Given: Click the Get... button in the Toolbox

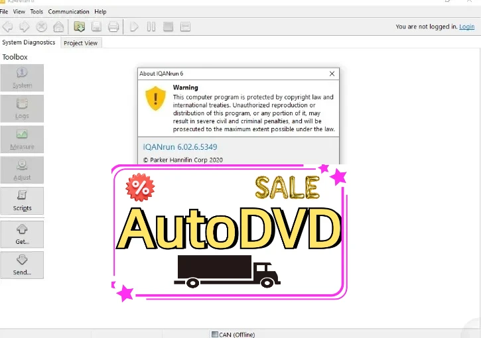Looking at the screenshot, I should coord(22,234).
